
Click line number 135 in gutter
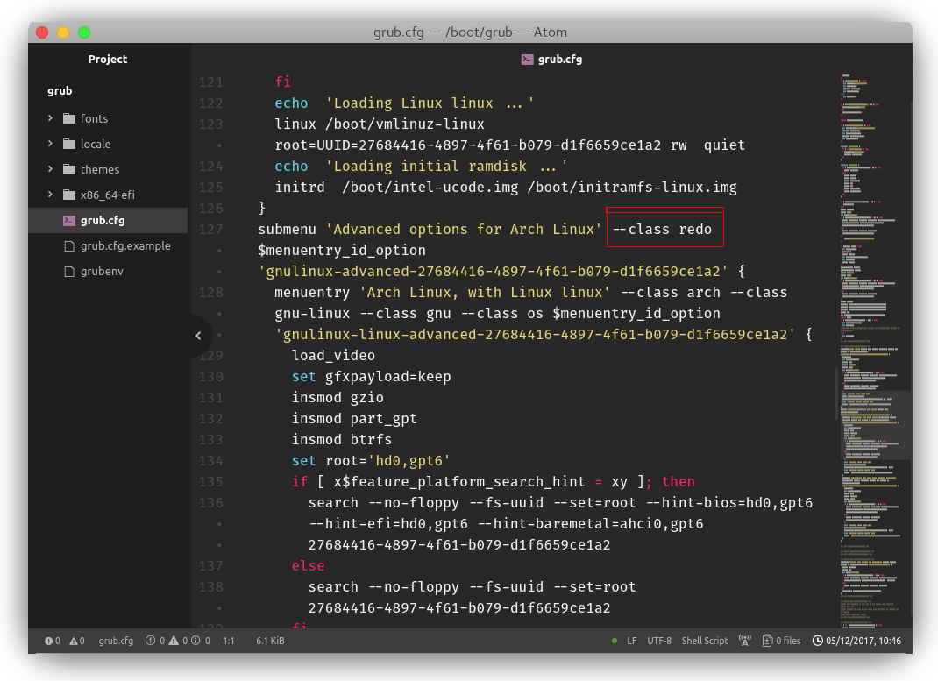(210, 482)
